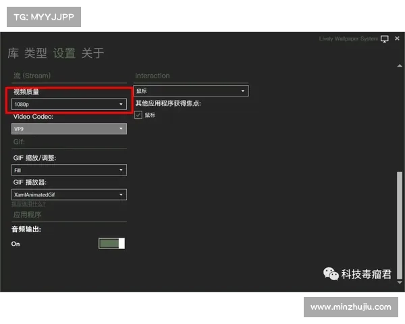Screen dimensions: 405x324
Task: Open the 关于 tab
Action: pos(92,53)
